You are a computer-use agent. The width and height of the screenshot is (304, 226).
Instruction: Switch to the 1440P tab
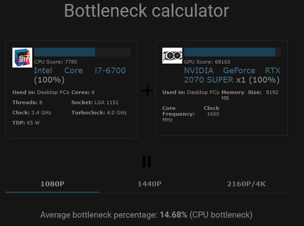(150, 184)
